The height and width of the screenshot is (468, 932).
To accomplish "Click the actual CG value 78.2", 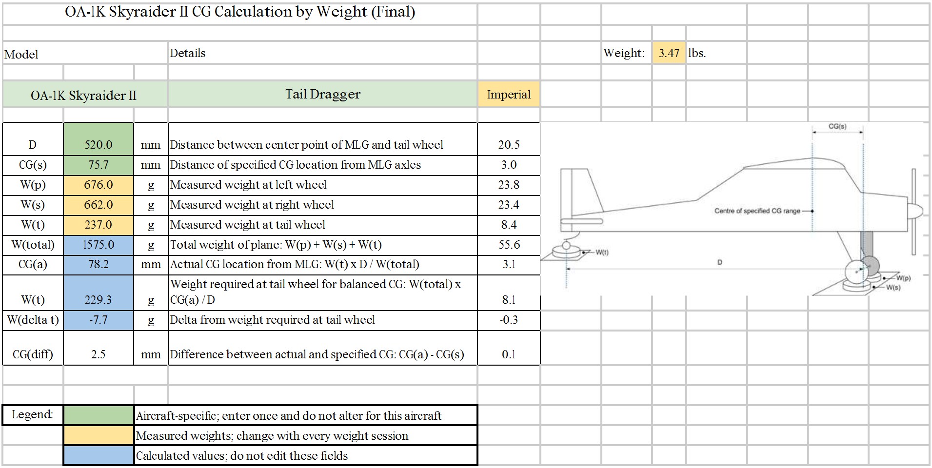I will (98, 264).
